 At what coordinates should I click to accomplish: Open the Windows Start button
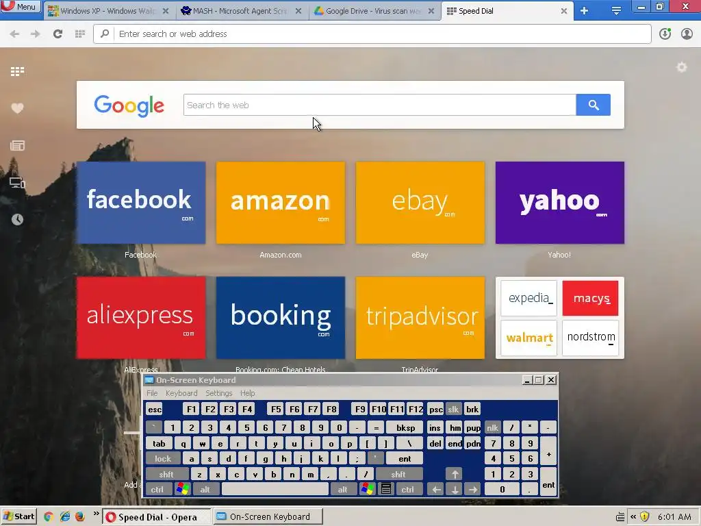click(x=18, y=516)
